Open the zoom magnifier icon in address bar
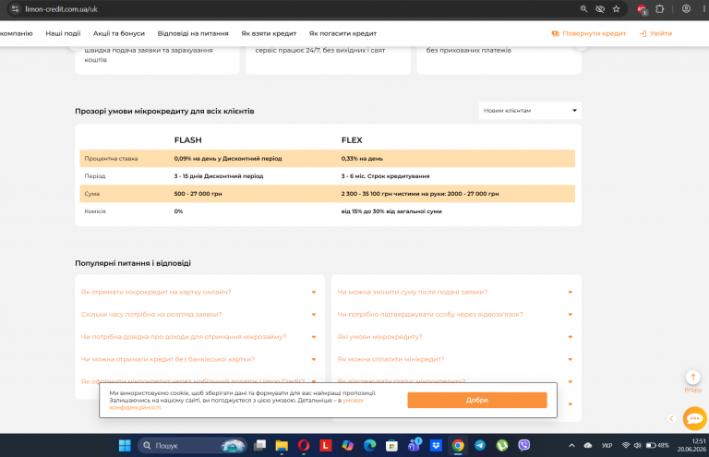Image resolution: width=709 pixels, height=457 pixels. point(583,9)
